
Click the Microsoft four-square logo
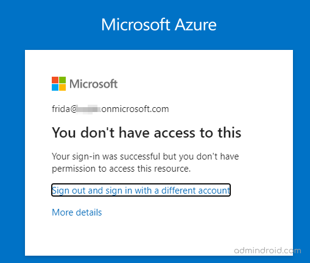58,83
